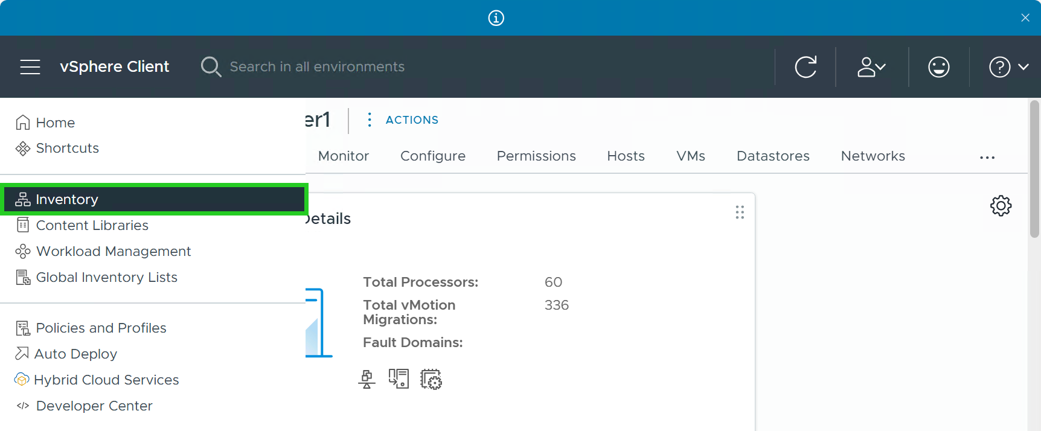Open the hamburger navigation menu
The width and height of the screenshot is (1041, 431).
[30, 67]
